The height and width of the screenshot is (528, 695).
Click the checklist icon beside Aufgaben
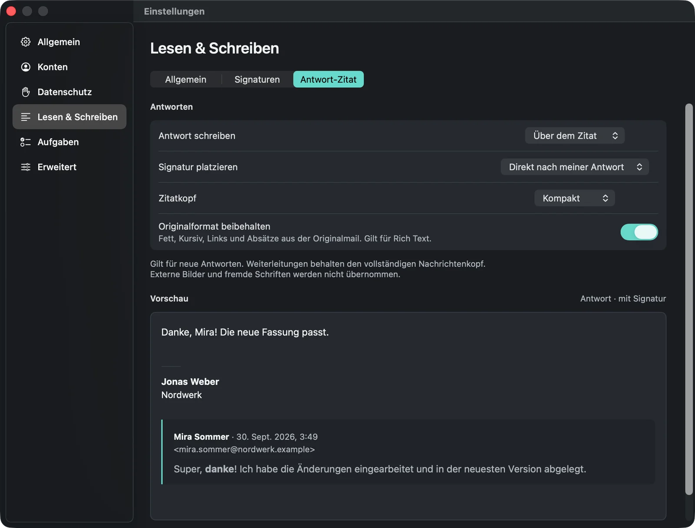tap(26, 142)
